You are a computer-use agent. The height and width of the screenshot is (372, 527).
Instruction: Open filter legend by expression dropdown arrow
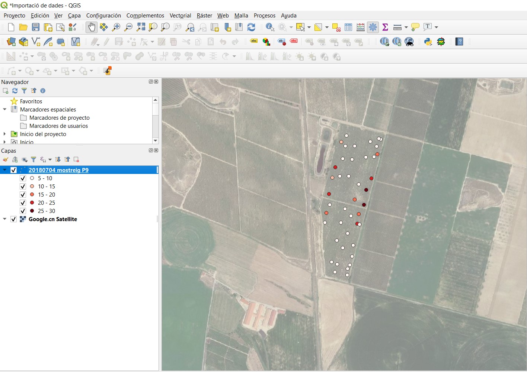[x=50, y=159]
